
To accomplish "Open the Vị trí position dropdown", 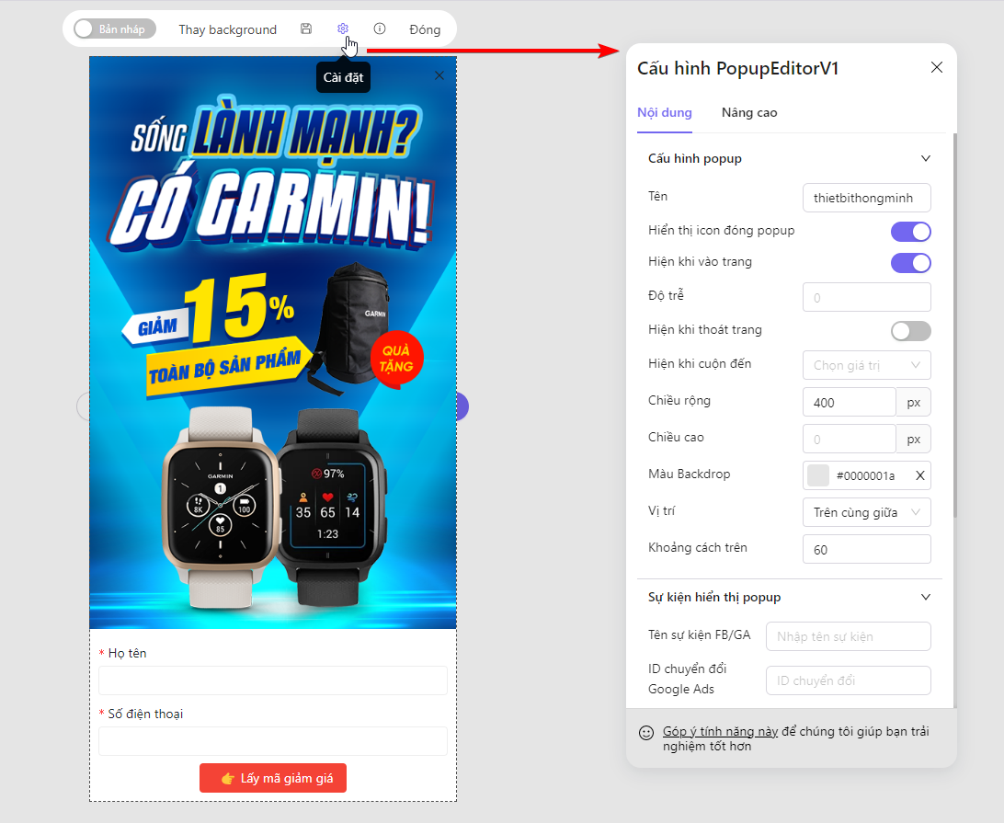I will click(x=866, y=512).
